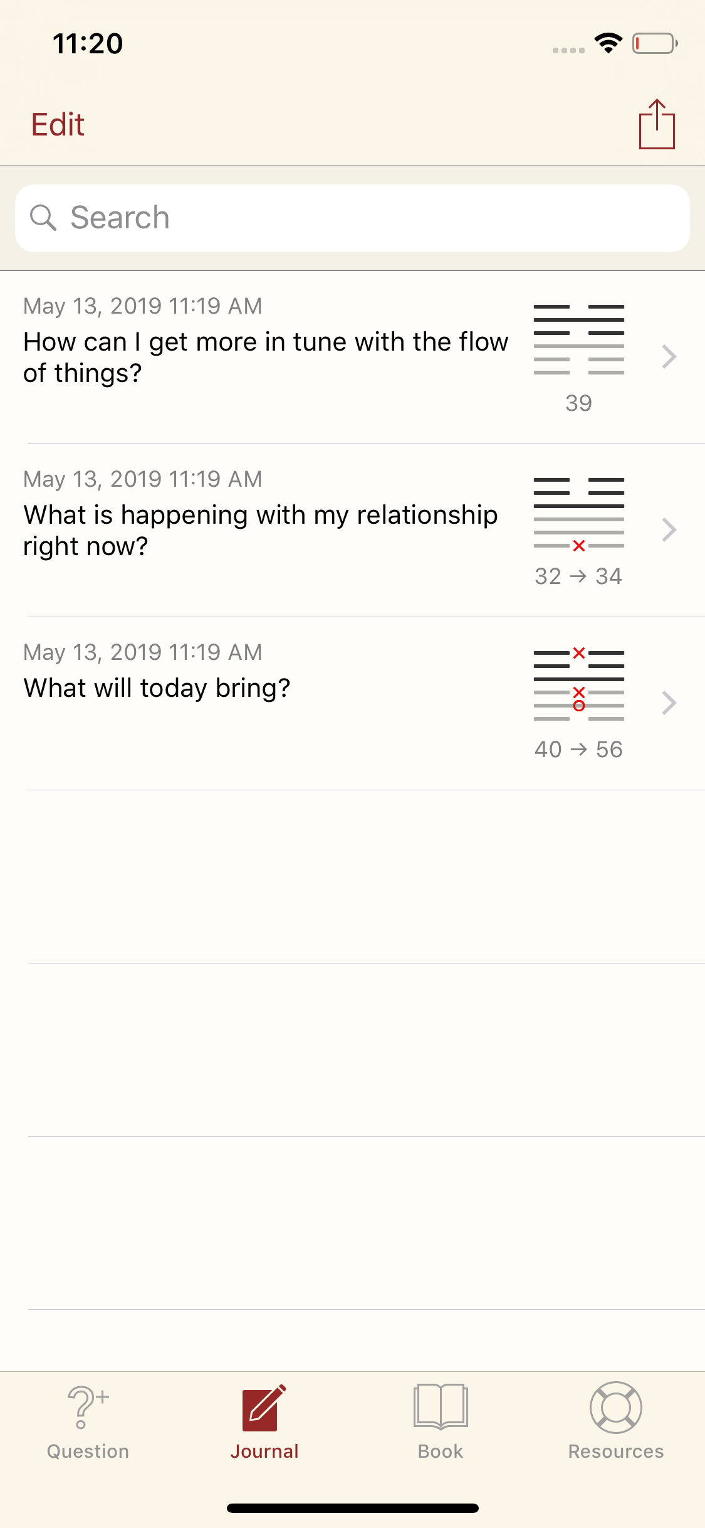Image resolution: width=705 pixels, height=1528 pixels.
Task: Tap the share export icon
Action: (657, 124)
